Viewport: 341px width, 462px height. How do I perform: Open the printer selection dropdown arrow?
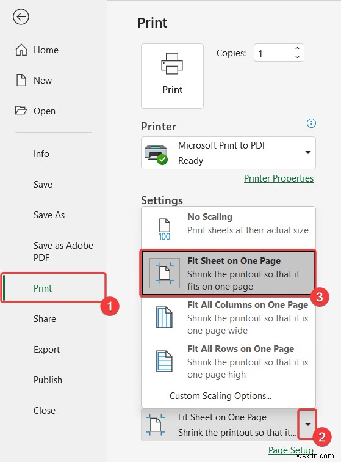tap(307, 152)
